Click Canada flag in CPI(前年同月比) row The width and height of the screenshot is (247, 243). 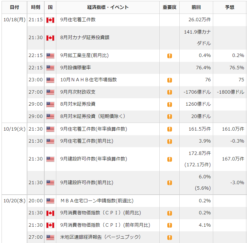(50, 225)
